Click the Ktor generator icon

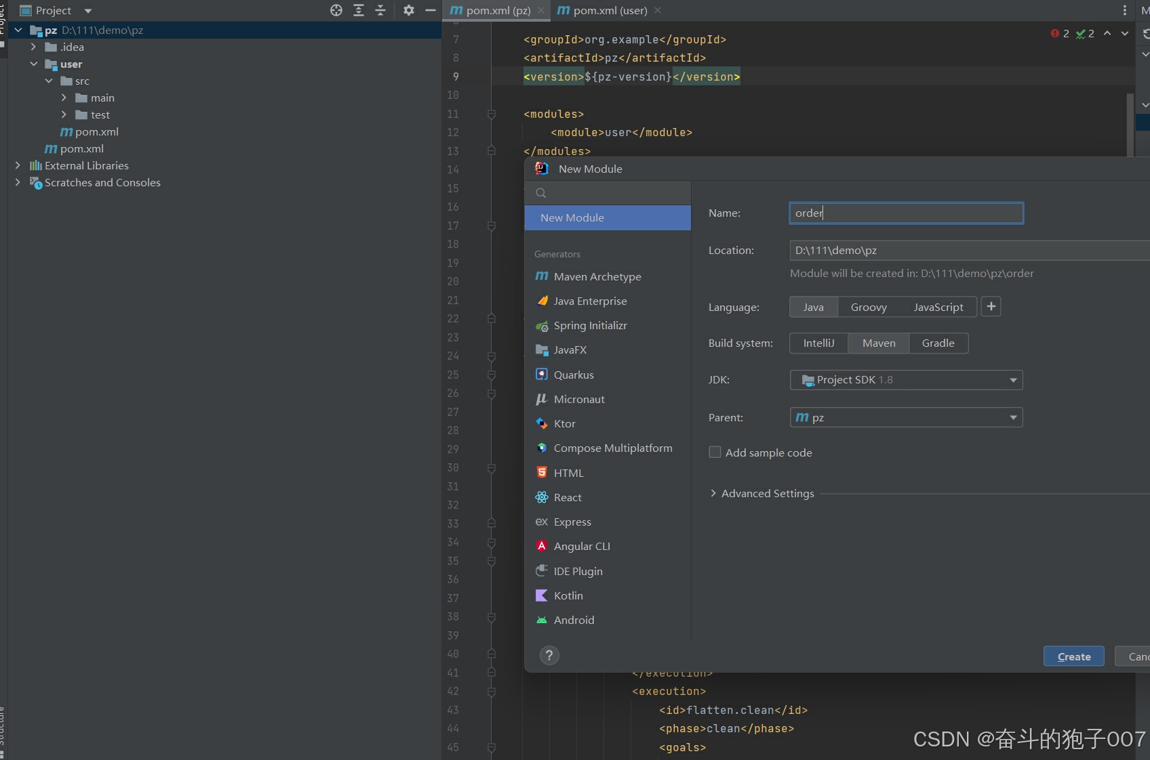(542, 423)
